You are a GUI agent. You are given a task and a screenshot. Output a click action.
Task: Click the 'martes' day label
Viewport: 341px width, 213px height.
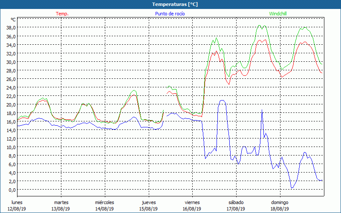(x=61, y=202)
